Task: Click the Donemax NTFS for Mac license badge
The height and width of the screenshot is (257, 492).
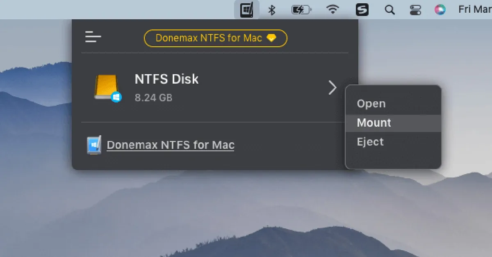Action: click(215, 38)
